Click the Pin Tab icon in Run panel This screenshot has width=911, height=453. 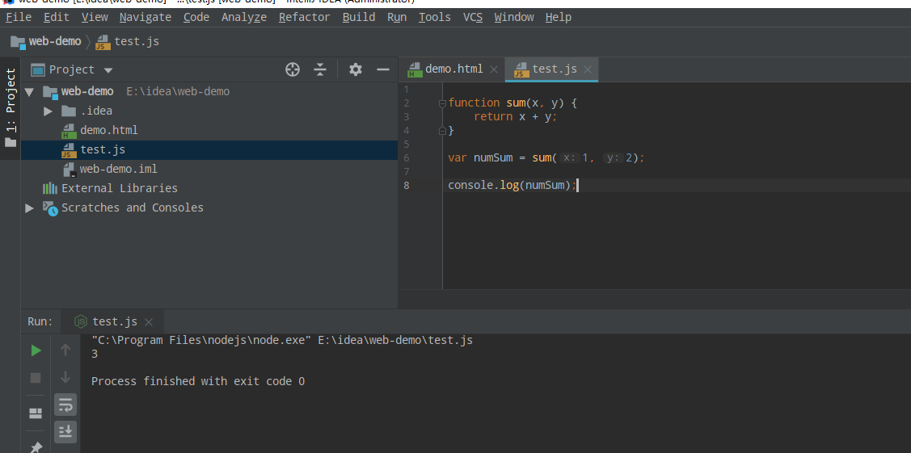tap(36, 447)
